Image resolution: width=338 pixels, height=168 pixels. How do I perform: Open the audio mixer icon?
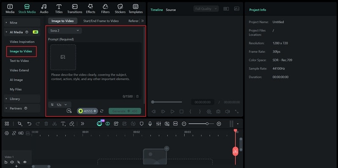158,124
